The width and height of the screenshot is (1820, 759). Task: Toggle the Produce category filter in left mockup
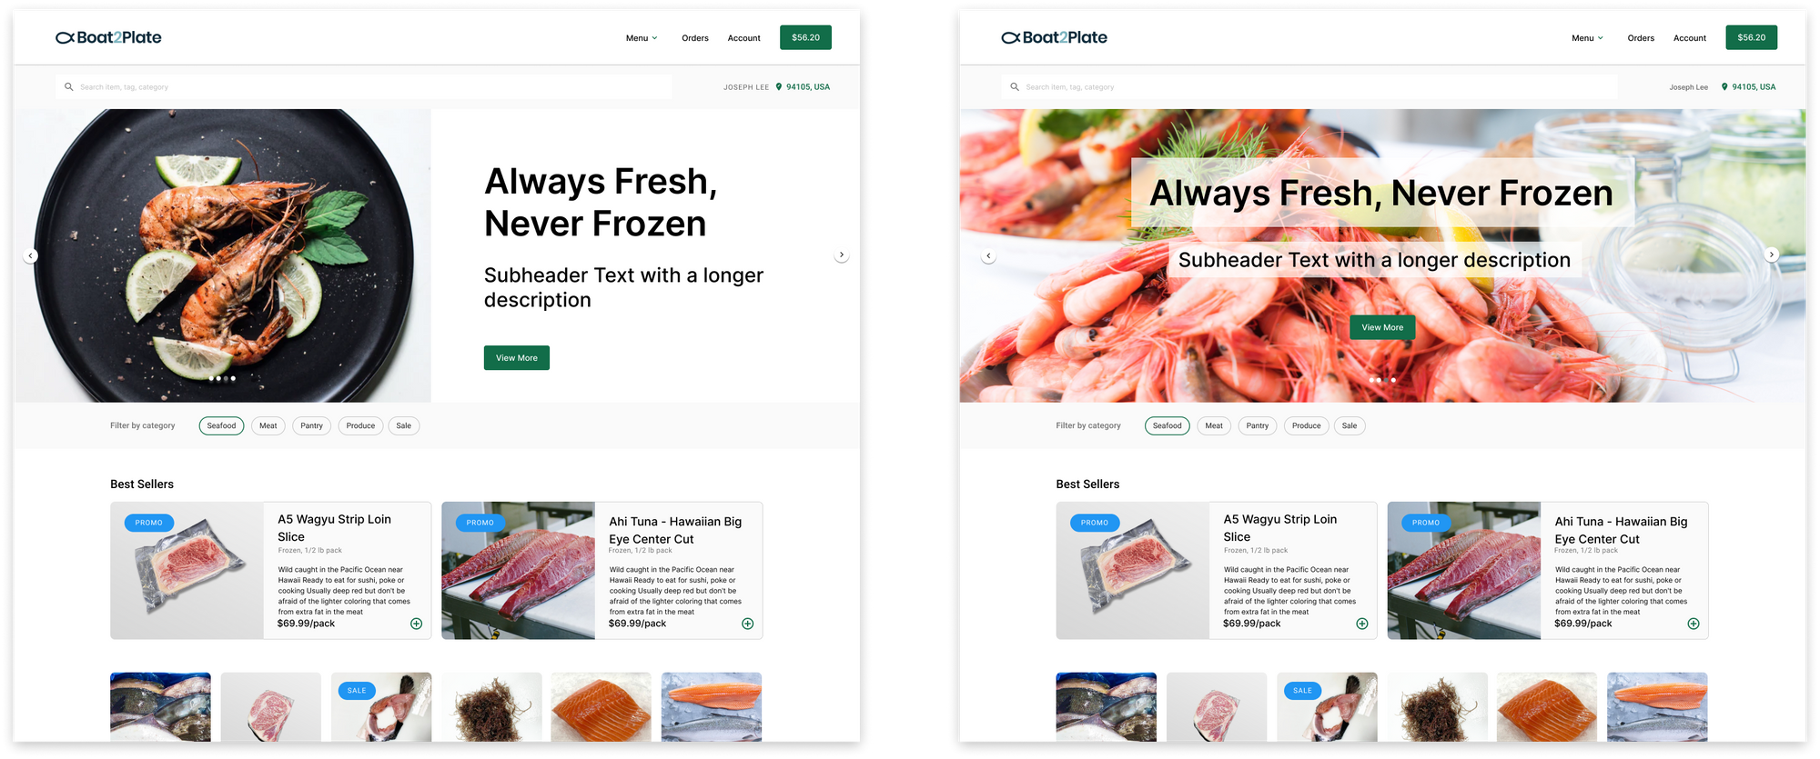360,425
